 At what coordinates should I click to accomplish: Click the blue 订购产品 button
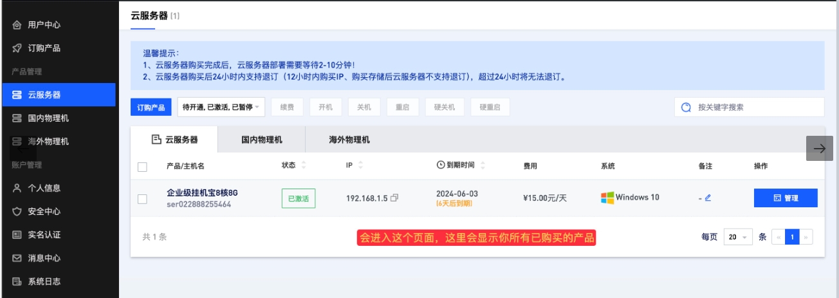click(151, 107)
